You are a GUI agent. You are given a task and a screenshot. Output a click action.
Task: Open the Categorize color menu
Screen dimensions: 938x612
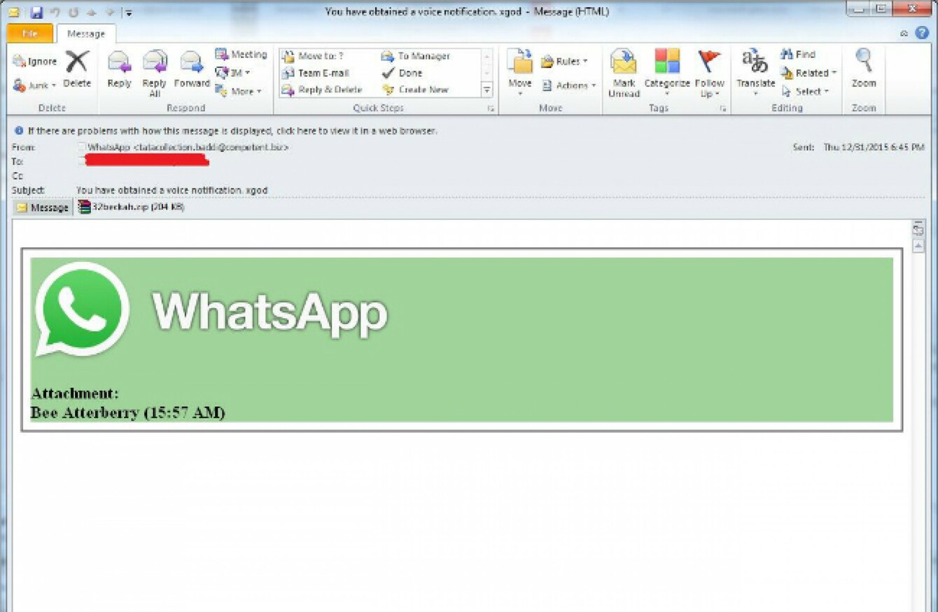point(667,73)
